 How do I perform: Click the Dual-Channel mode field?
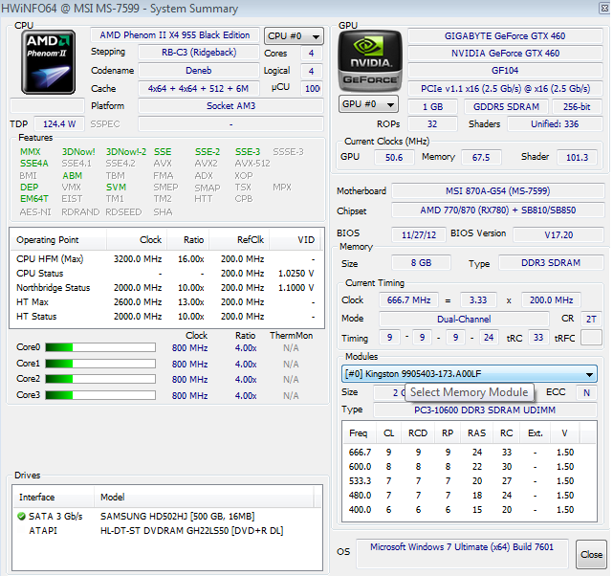click(x=464, y=319)
